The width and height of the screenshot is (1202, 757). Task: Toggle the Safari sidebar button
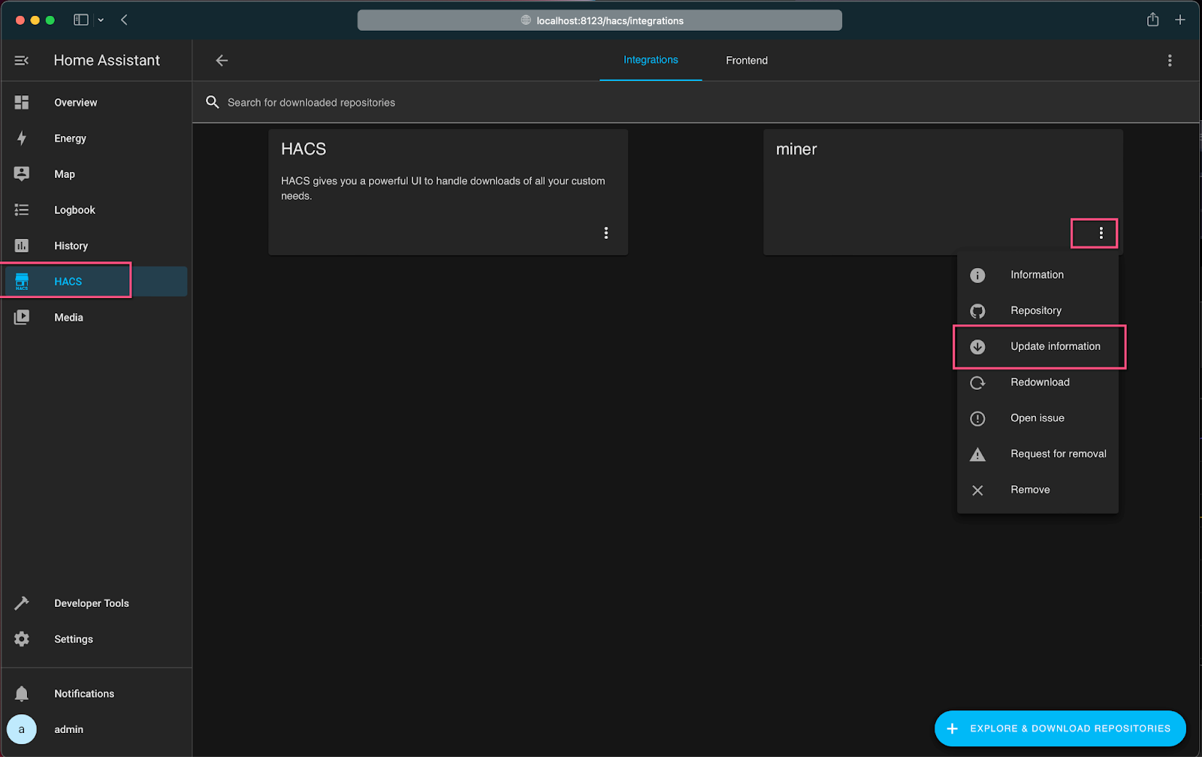[x=81, y=20]
